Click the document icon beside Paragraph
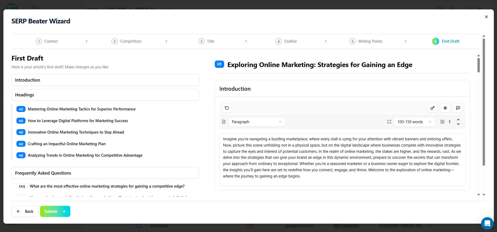The image size is (497, 232). 224,122
